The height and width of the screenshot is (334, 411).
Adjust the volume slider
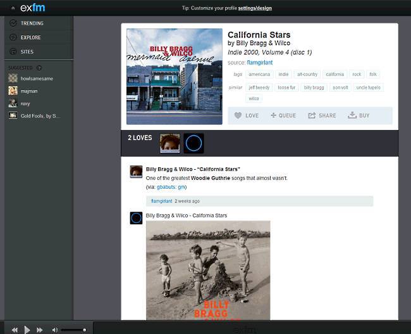[x=73, y=330]
